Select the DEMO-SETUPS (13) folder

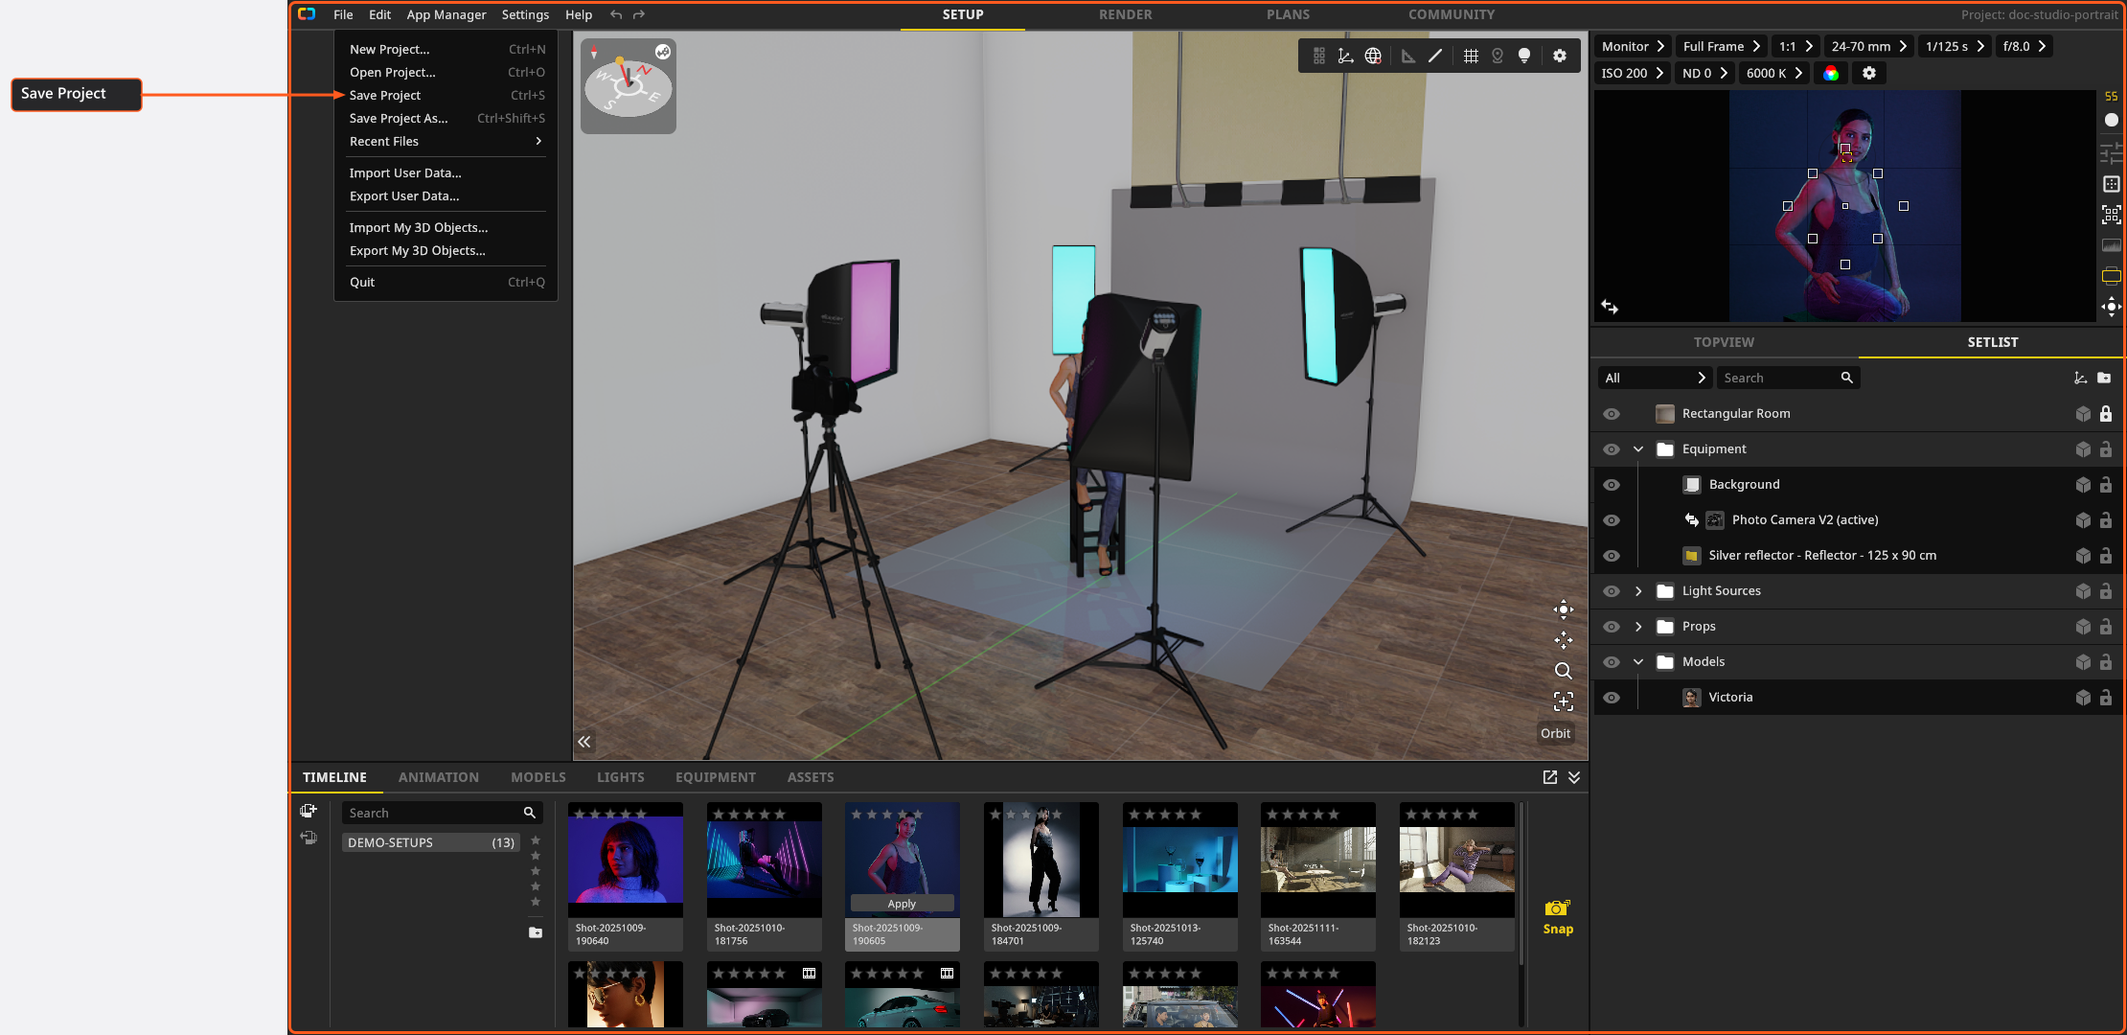coord(431,842)
